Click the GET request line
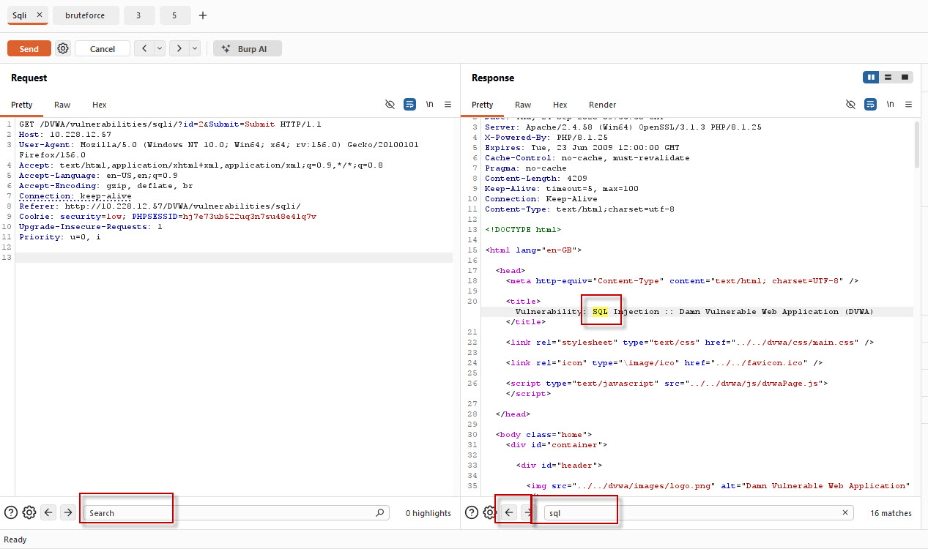The width and height of the screenshot is (928, 549). pos(170,124)
